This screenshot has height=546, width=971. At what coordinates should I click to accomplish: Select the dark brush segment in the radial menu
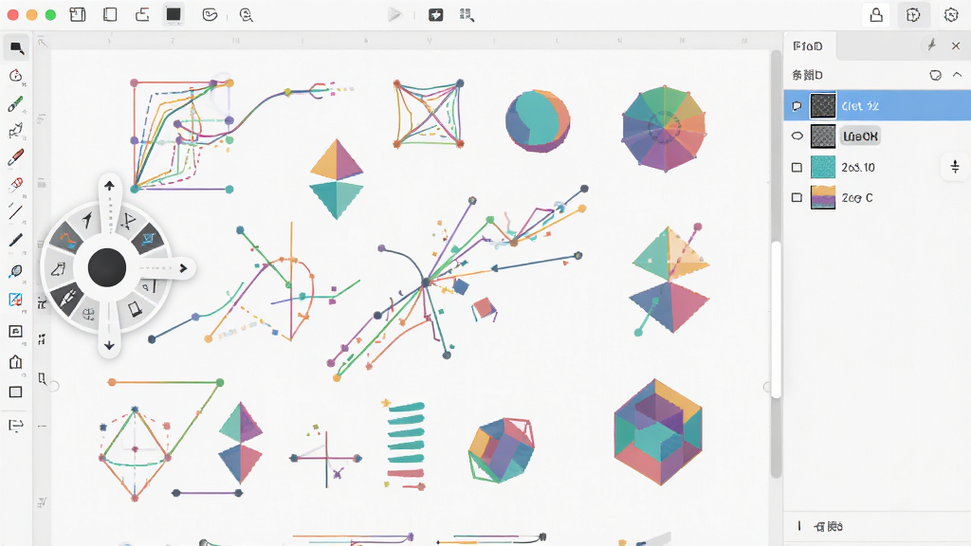67,297
